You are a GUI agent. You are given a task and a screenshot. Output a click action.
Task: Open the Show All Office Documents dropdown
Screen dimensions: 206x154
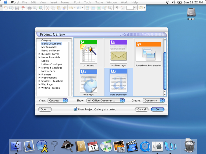105,100
